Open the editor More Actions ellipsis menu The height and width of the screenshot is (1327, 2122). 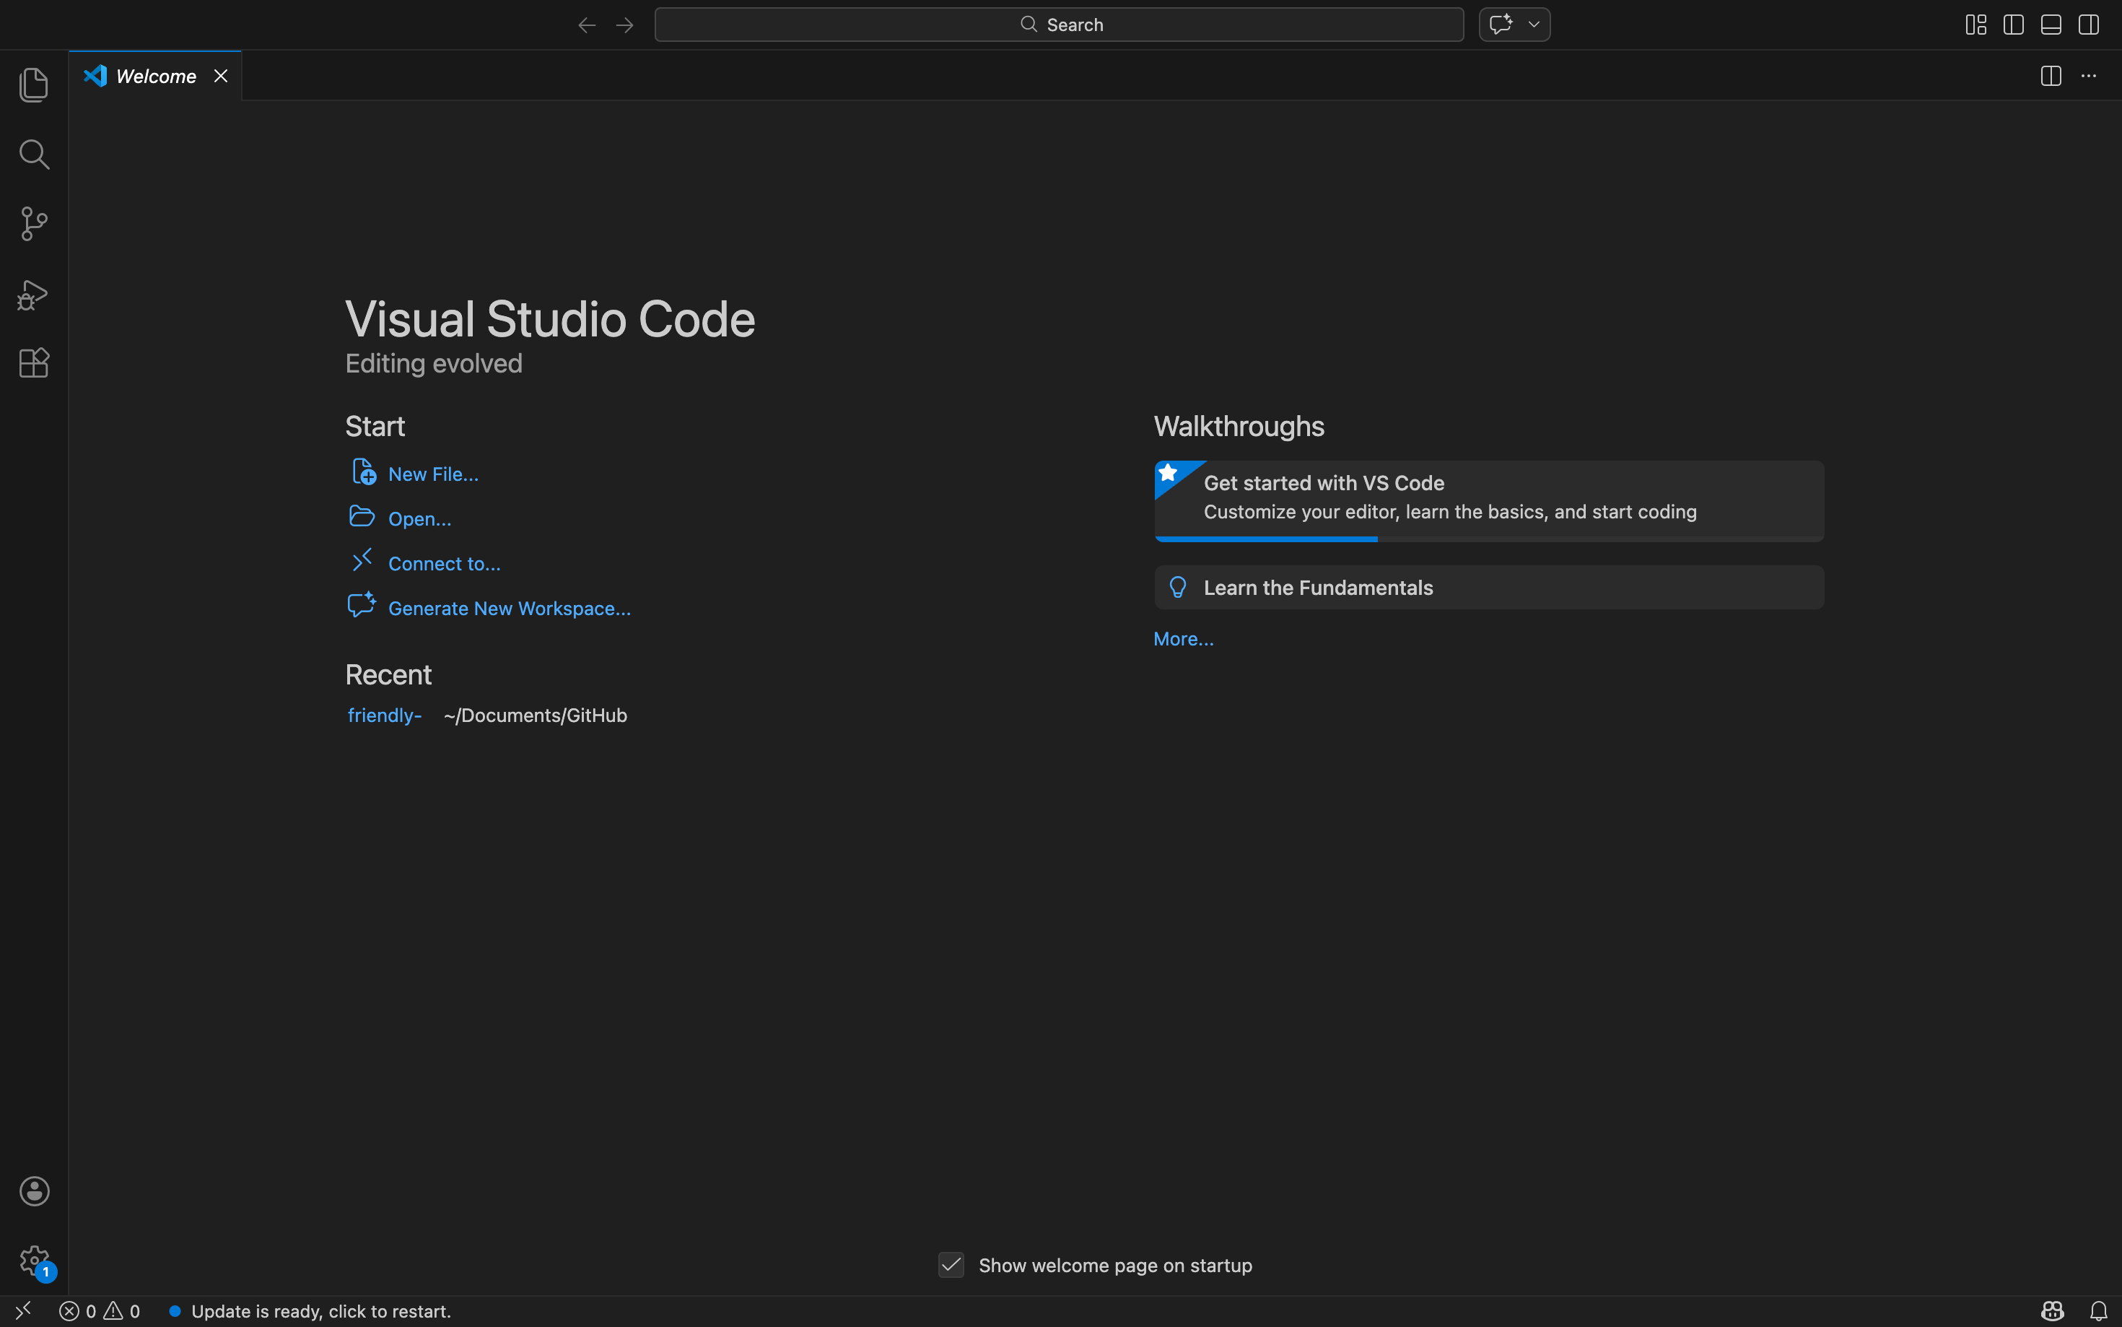point(2089,77)
